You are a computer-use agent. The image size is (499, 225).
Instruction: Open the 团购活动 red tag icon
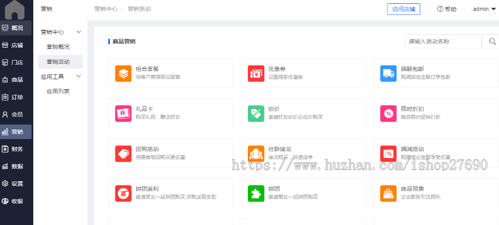(123, 154)
